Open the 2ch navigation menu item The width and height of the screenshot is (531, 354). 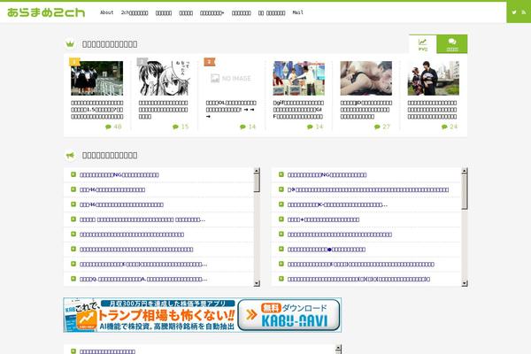pyautogui.click(x=135, y=12)
